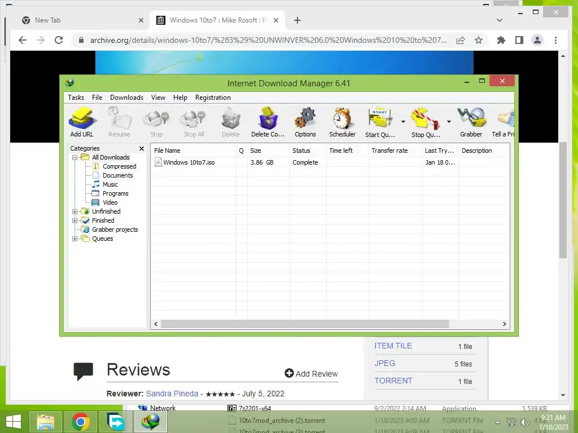This screenshot has height=433, width=578.
Task: Bookmark this page with star icon
Action: [479, 40]
